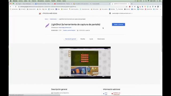Click the Añadir a Chrome button
171x96 pixels.
point(118,25)
